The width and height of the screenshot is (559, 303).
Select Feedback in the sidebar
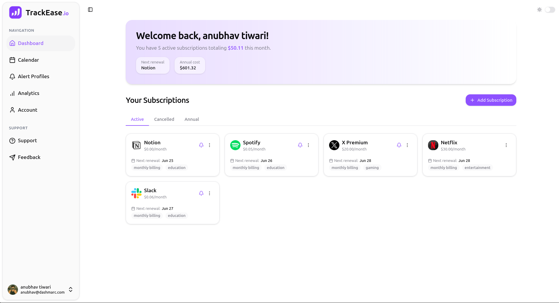[x=29, y=157]
